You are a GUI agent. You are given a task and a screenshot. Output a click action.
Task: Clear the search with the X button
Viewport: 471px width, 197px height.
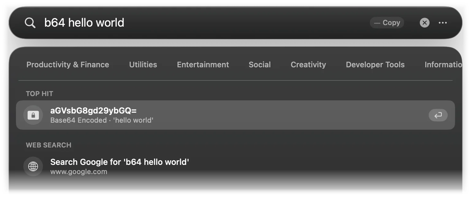click(424, 23)
